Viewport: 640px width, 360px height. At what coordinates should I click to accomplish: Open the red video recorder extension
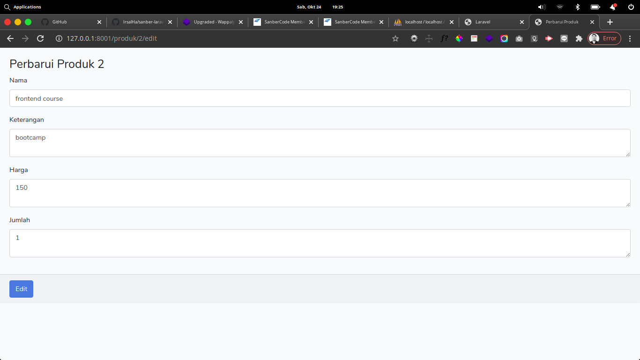pos(549,38)
